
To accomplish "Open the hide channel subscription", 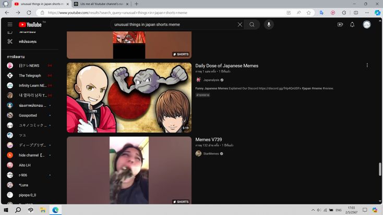I will coord(30,155).
